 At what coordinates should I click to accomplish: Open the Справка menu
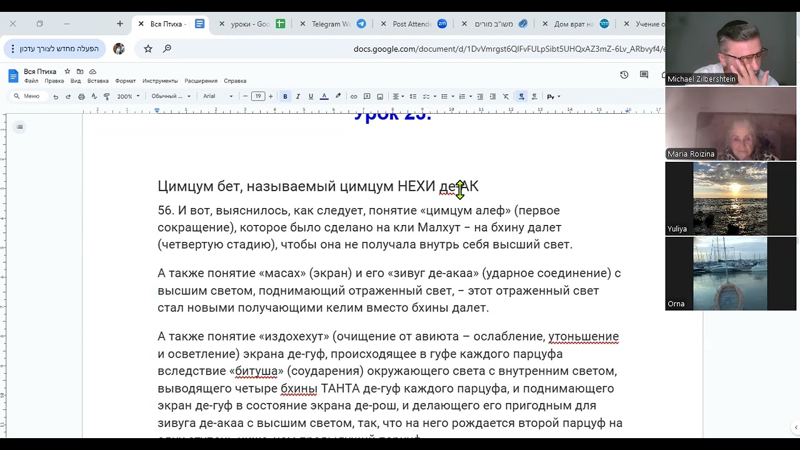coord(235,81)
